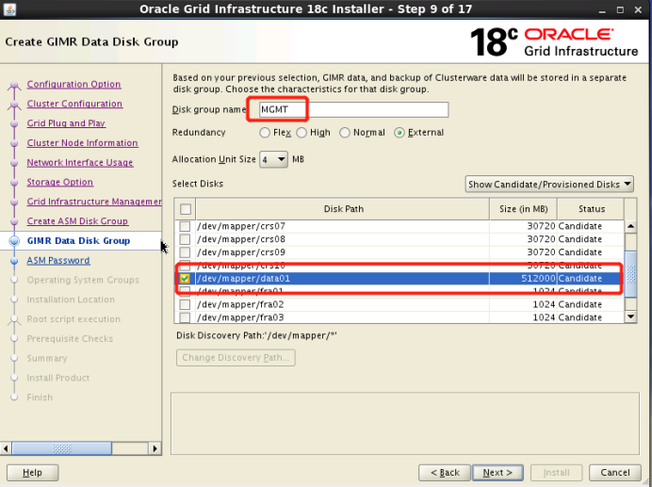
Task: Select the Flex redundancy option
Action: click(x=265, y=133)
